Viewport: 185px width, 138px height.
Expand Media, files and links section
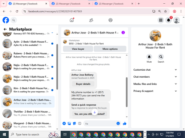[x=155, y=84]
